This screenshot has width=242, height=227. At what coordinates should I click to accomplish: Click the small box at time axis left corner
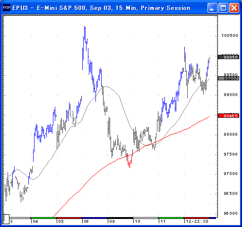coord(6,219)
